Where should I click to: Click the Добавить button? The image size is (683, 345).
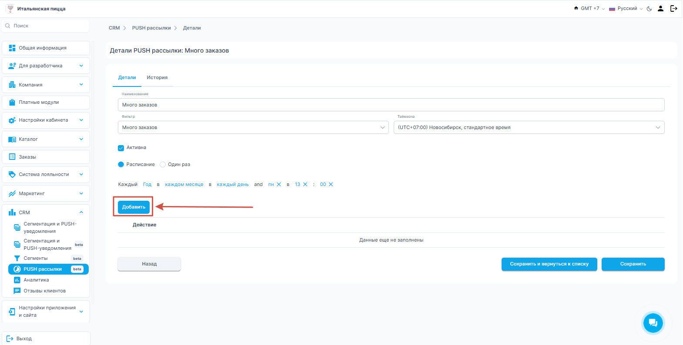tap(134, 207)
